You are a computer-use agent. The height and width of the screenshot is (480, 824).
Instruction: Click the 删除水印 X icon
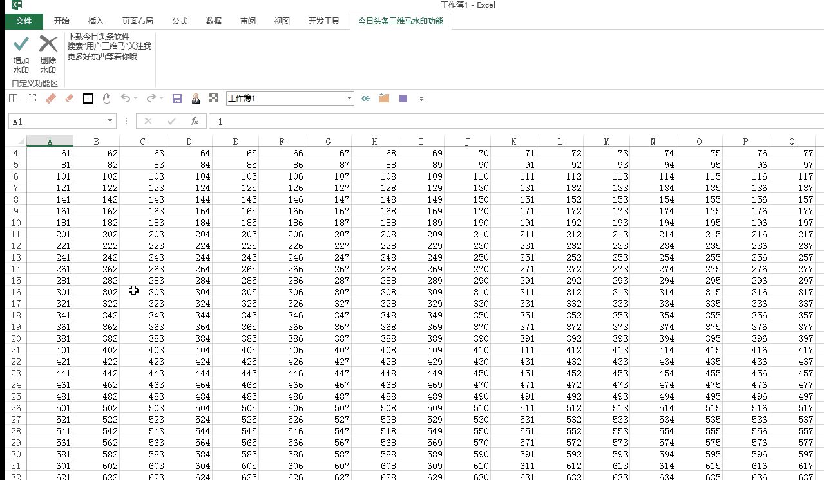pos(48,44)
